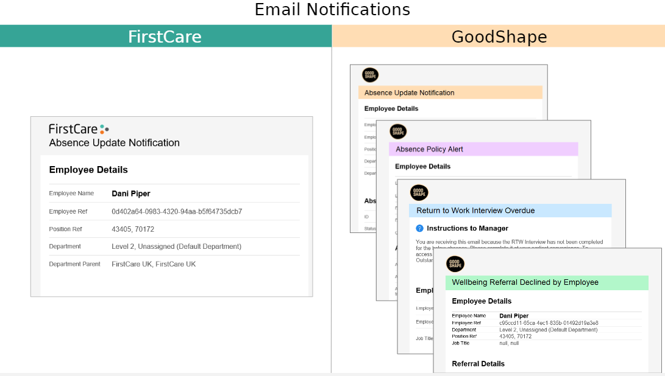The image size is (665, 376).
Task: Click the Email Notifications page title
Action: pyautogui.click(x=332, y=9)
